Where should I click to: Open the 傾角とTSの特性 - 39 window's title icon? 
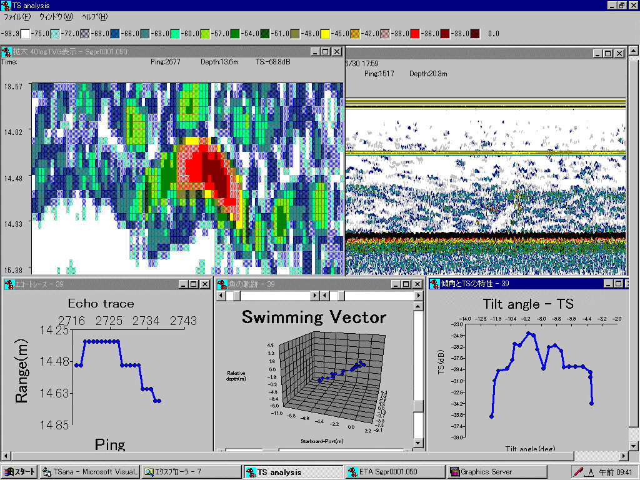pyautogui.click(x=435, y=284)
